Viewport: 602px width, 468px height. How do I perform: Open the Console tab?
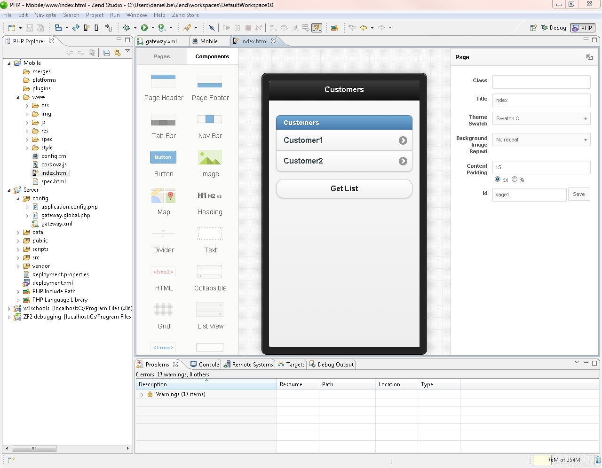click(x=205, y=364)
